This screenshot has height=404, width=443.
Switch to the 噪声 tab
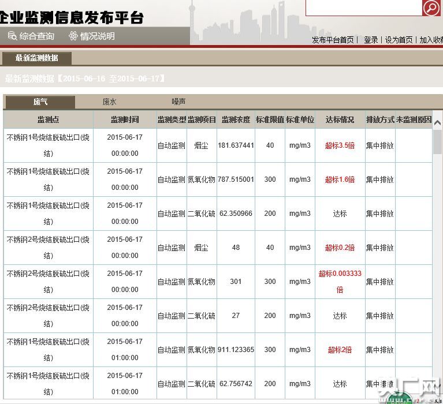click(x=178, y=102)
